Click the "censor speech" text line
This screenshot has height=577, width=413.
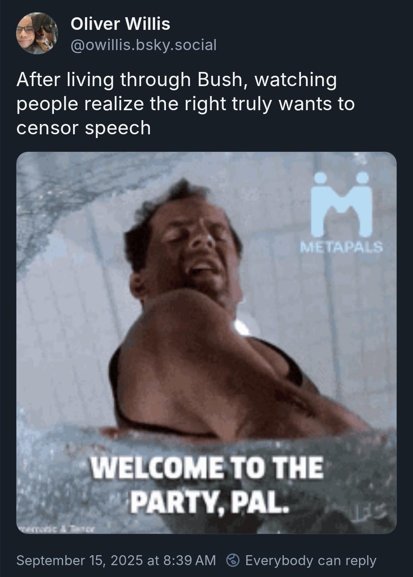point(84,128)
